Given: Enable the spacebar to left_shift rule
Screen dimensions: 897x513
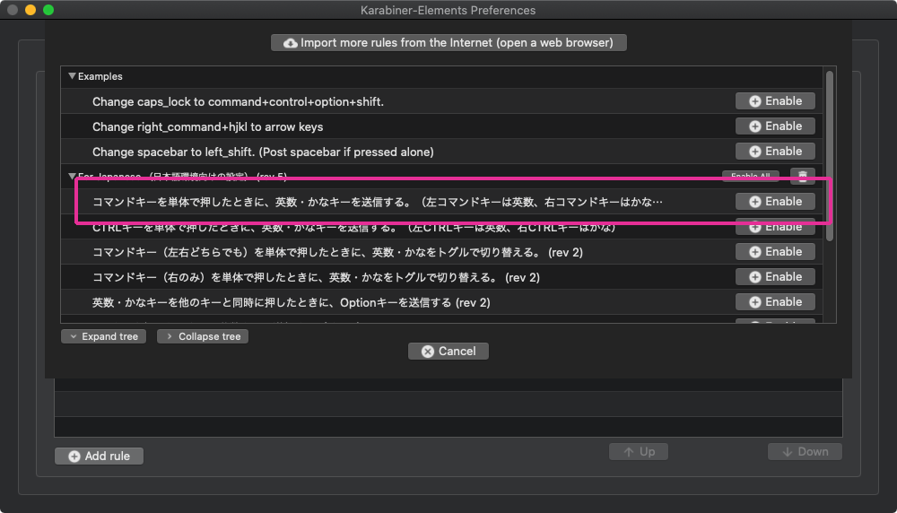Looking at the screenshot, I should [x=775, y=152].
